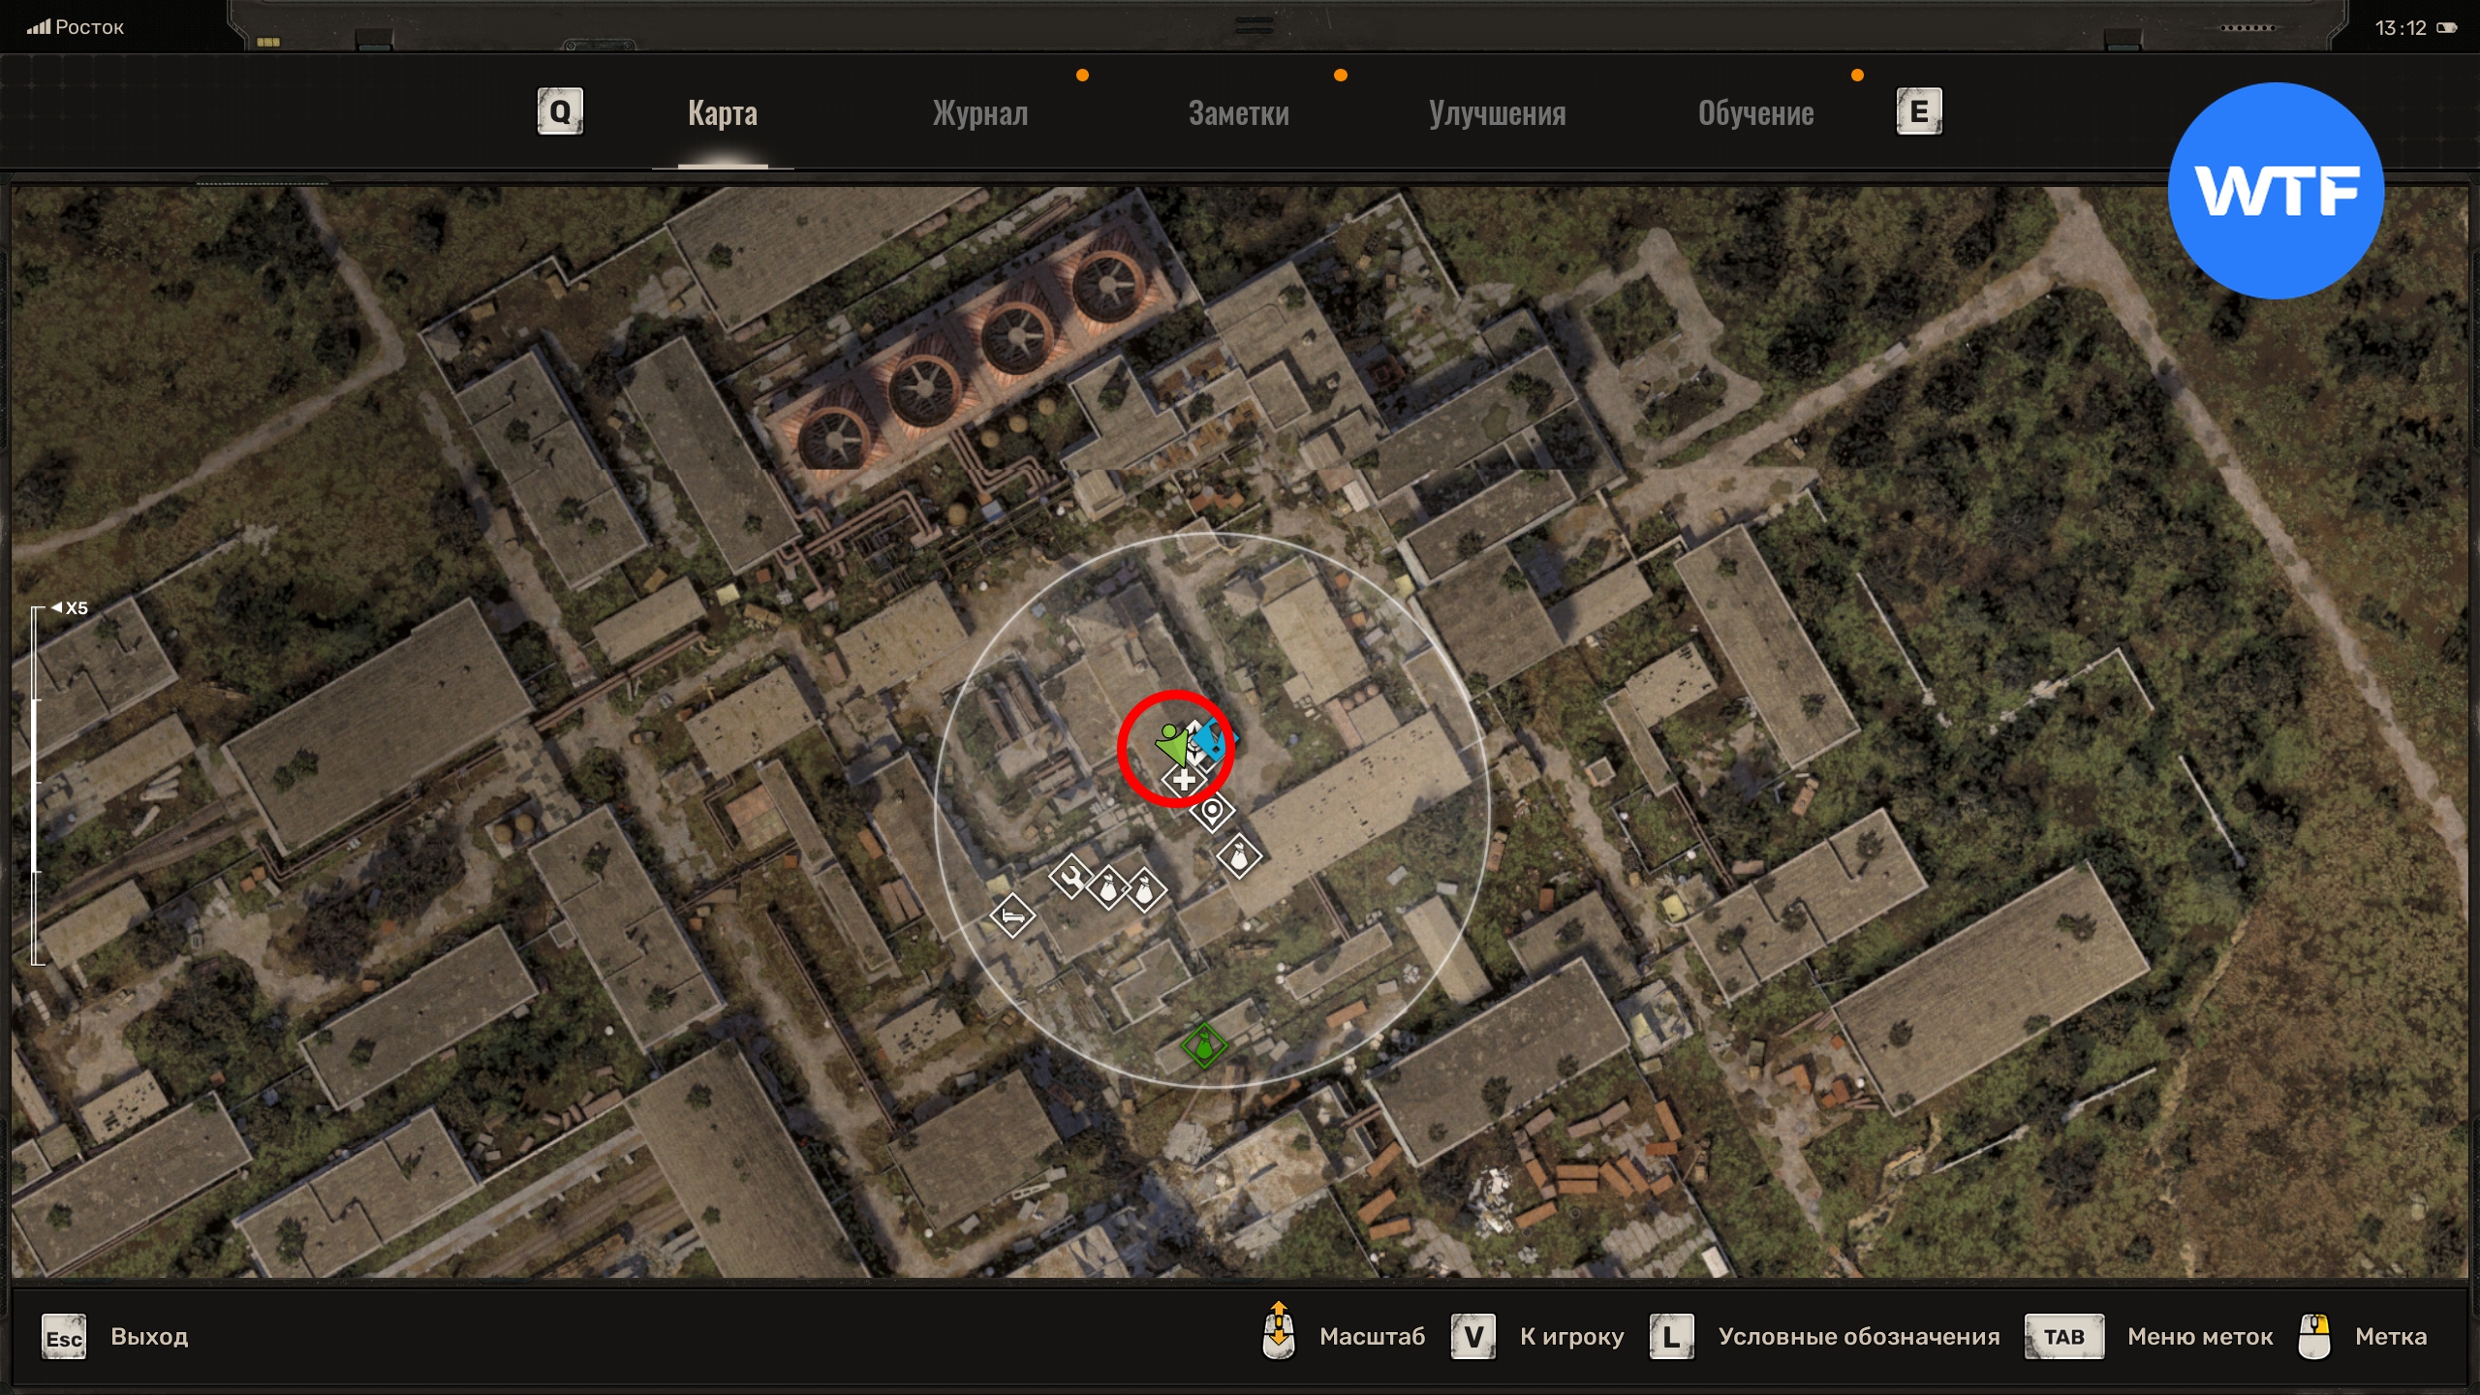This screenshot has width=2480, height=1395.
Task: Open the Улучшения tab
Action: click(x=1497, y=113)
